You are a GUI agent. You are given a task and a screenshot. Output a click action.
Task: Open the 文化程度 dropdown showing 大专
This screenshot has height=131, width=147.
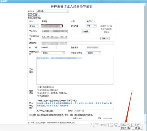[x=91, y=26]
